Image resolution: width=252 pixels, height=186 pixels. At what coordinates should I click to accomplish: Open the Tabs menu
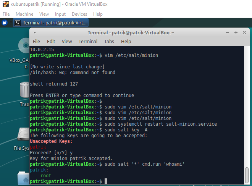(x=109, y=41)
